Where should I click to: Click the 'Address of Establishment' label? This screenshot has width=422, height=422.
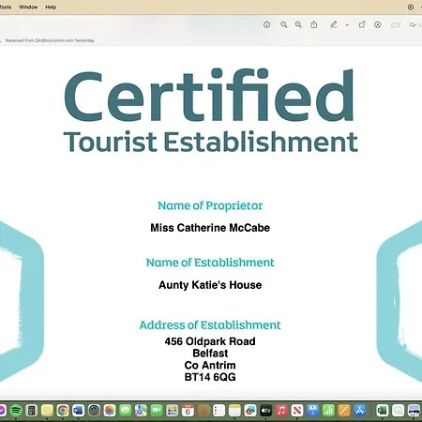point(210,325)
